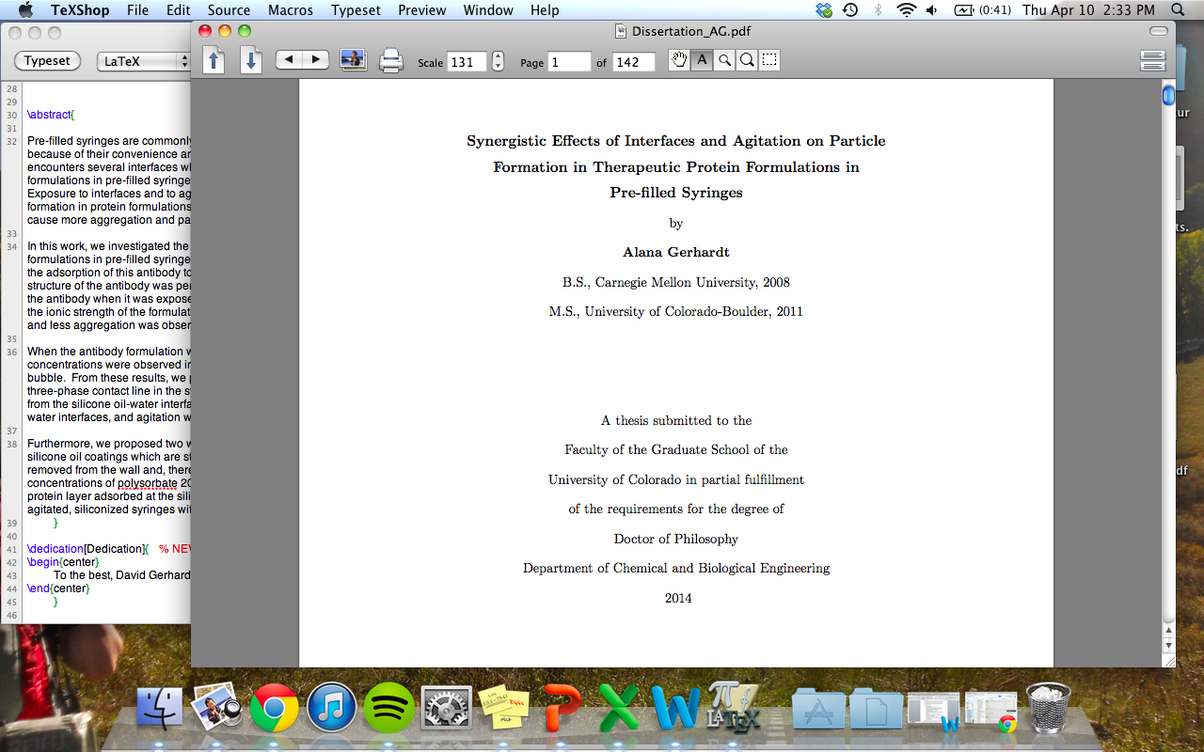
Task: Open the Macros menu
Action: click(291, 10)
